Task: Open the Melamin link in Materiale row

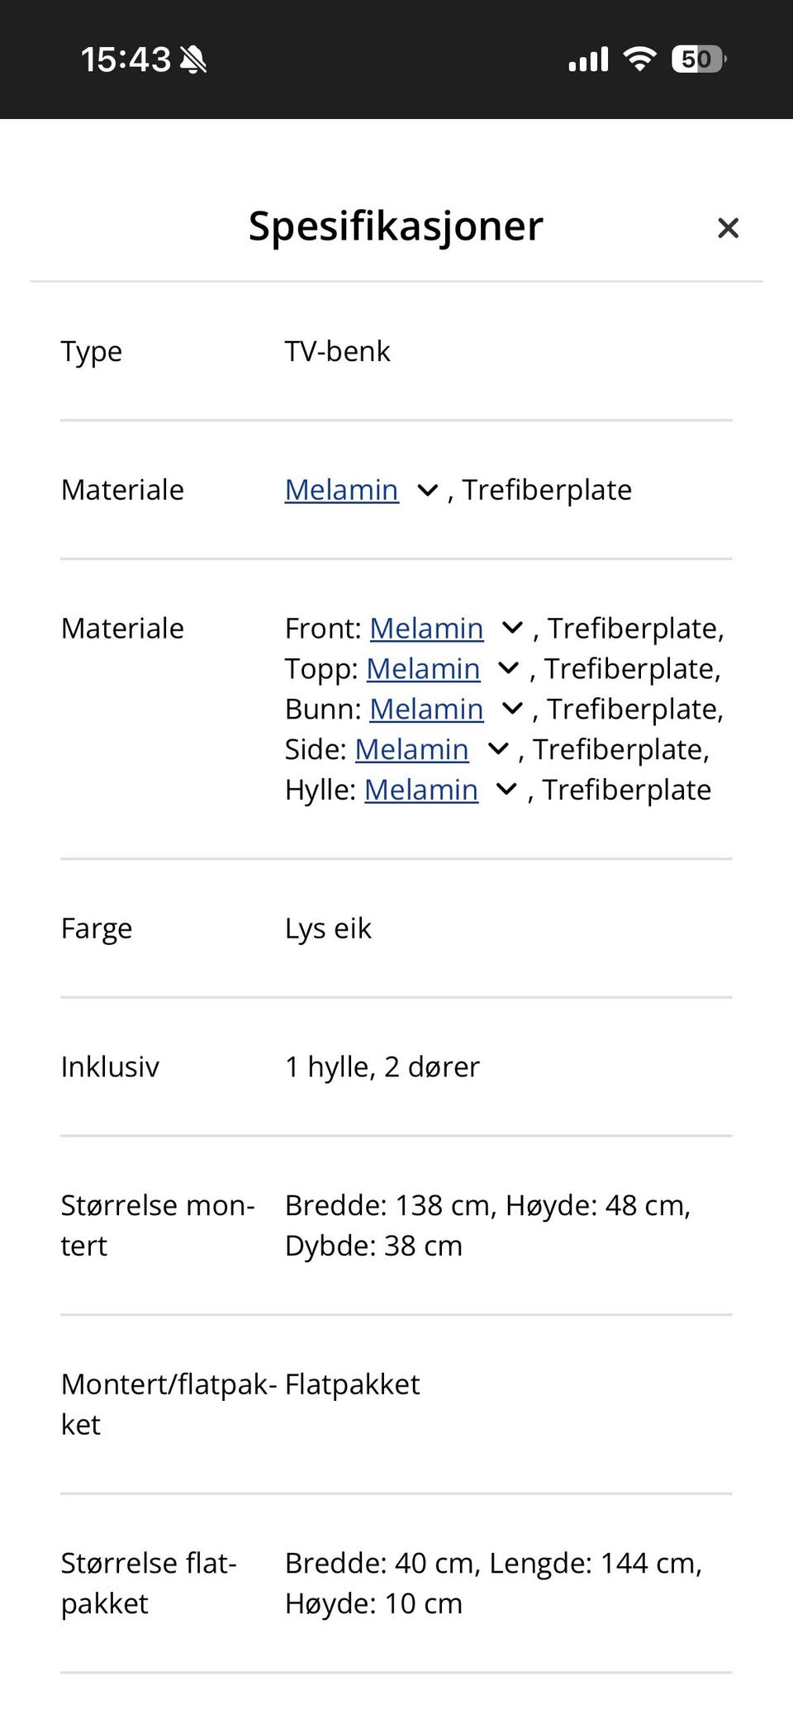Action: tap(341, 490)
